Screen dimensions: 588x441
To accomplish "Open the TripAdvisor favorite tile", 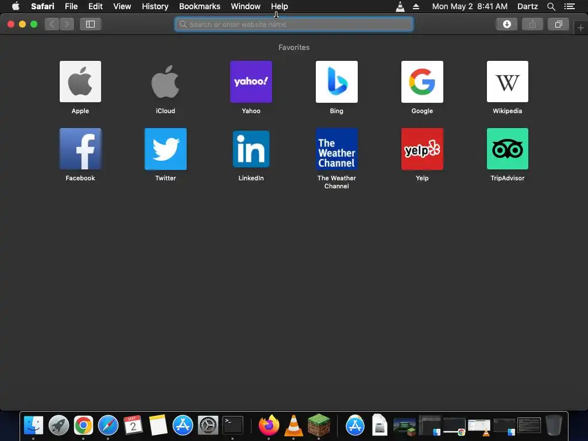I will 508,149.
